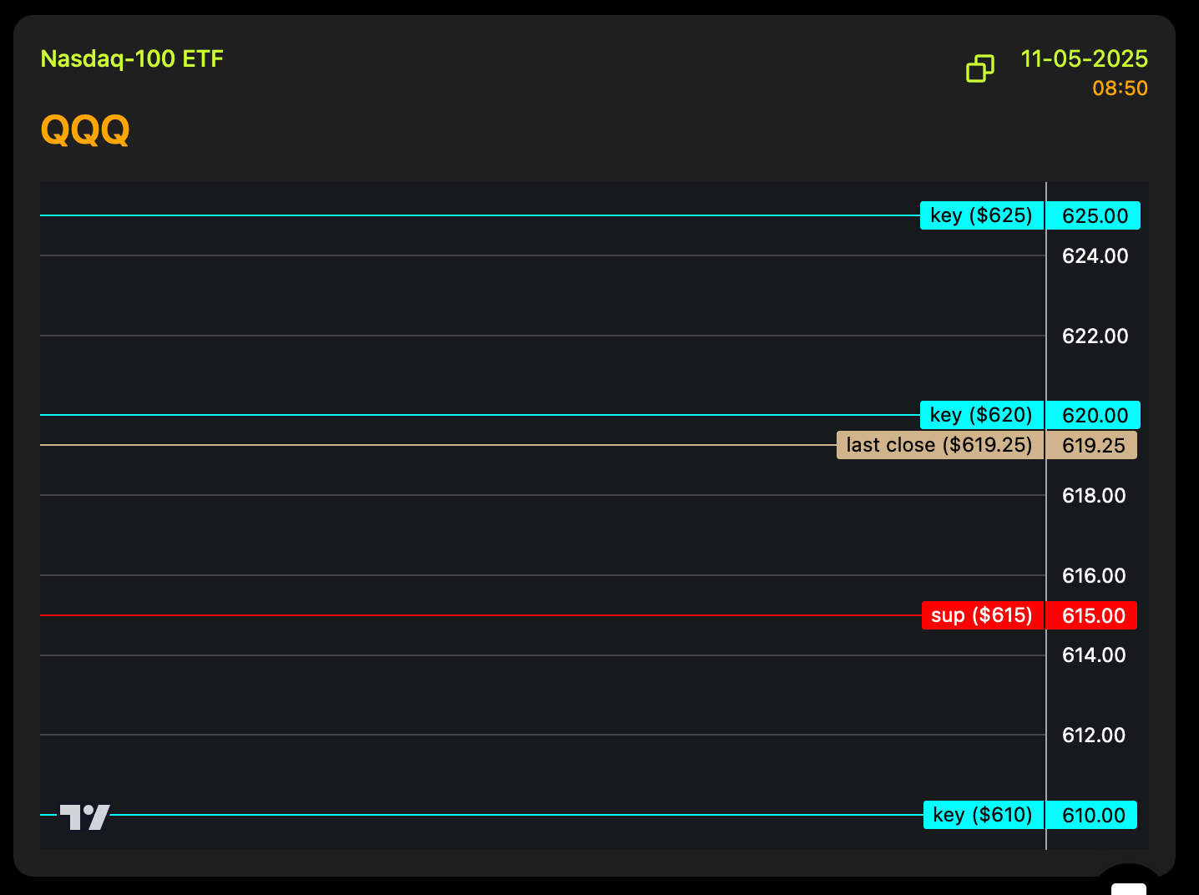
Task: Click the cyan 620.00 price tag
Action: pyautogui.click(x=1094, y=416)
